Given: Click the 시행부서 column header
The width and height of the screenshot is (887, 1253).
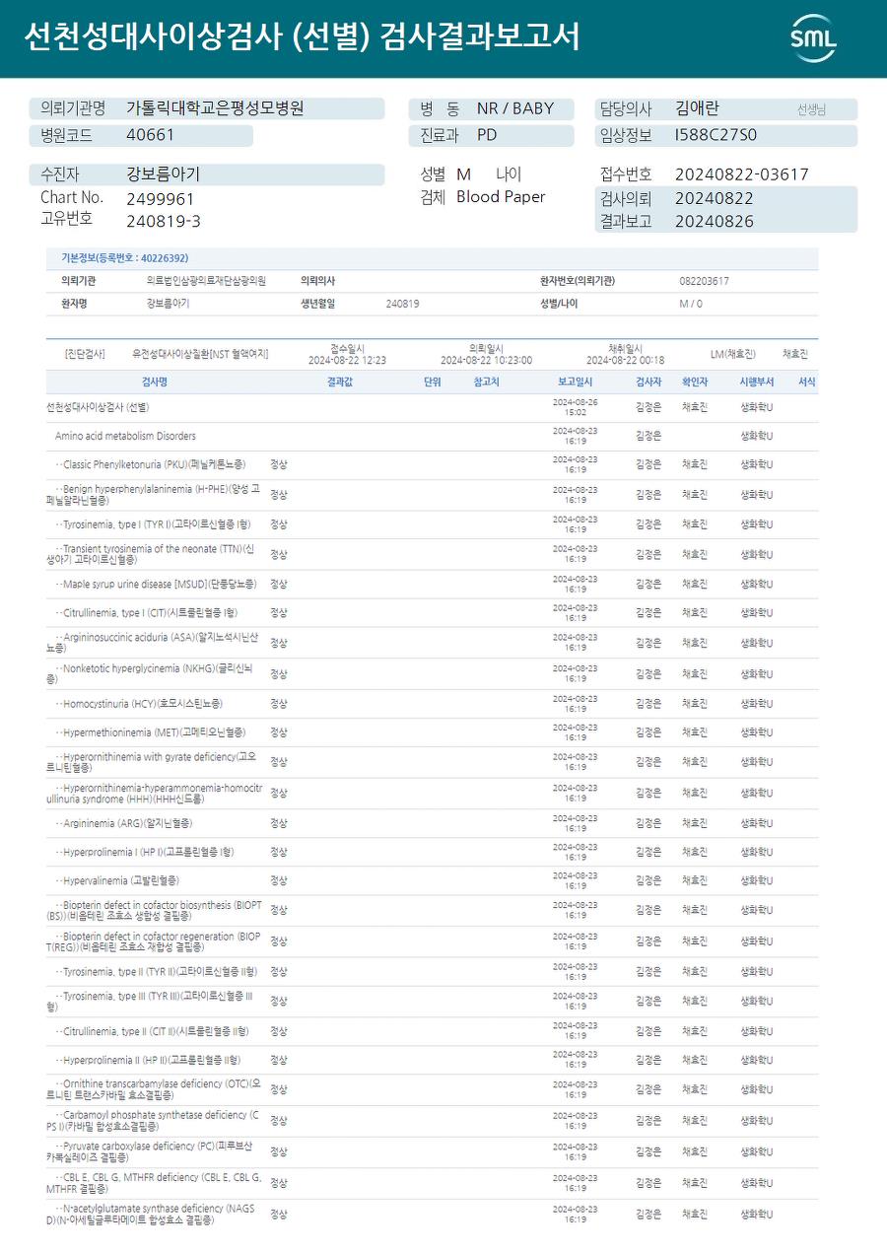Looking at the screenshot, I should click(756, 382).
